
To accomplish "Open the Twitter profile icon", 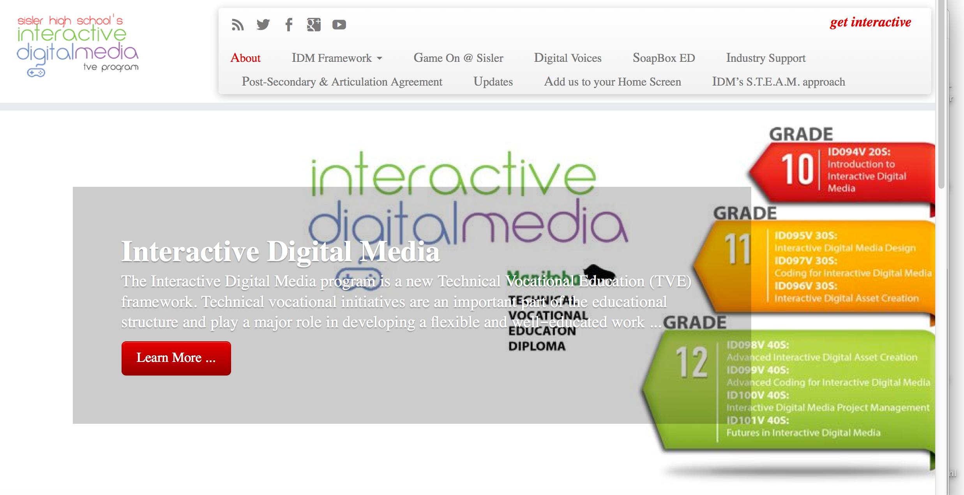I will [263, 25].
